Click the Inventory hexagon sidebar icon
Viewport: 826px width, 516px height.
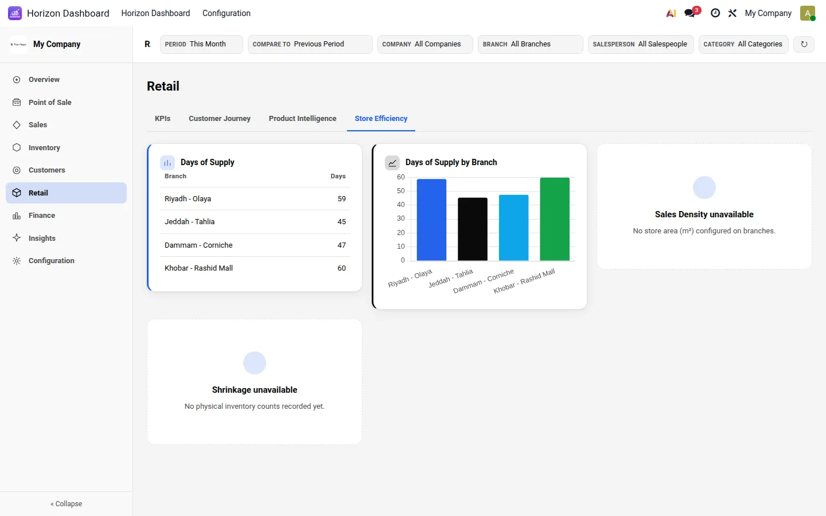(x=17, y=147)
